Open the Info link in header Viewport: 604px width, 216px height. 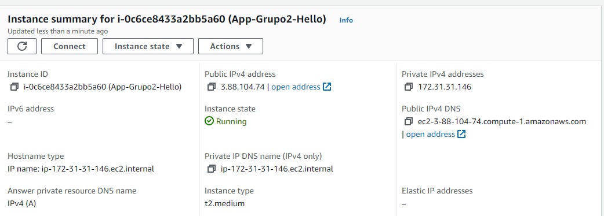346,20
